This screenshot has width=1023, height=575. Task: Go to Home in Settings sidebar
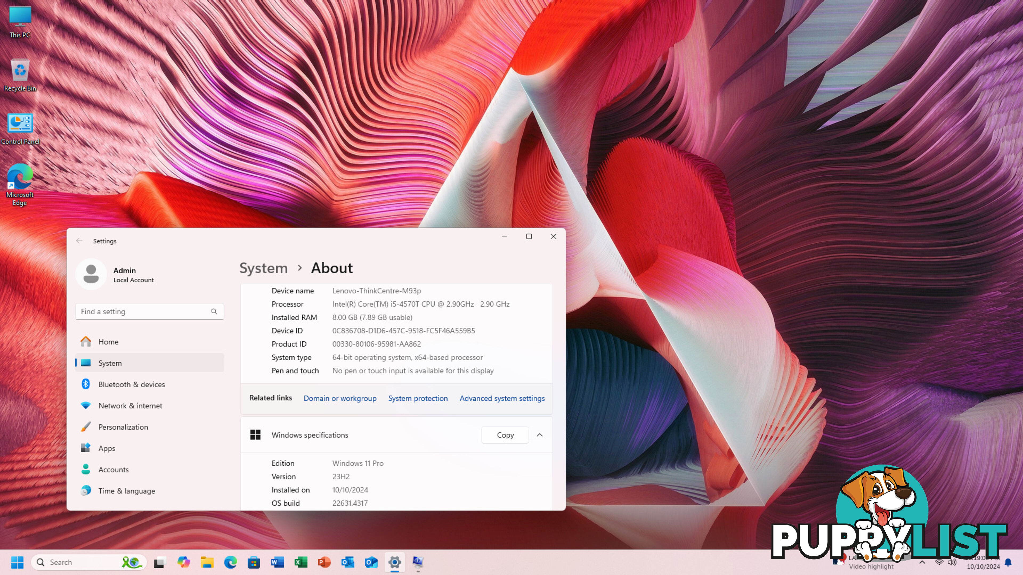point(149,342)
